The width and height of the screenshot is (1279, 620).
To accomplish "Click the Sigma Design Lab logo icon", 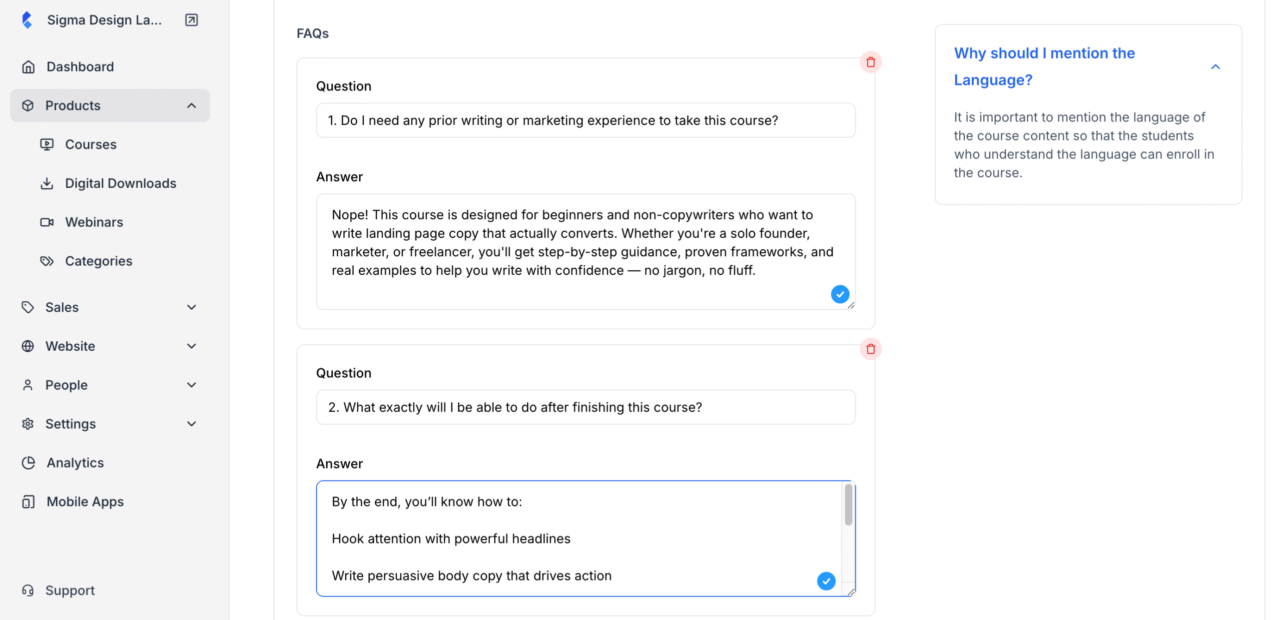I will click(27, 20).
